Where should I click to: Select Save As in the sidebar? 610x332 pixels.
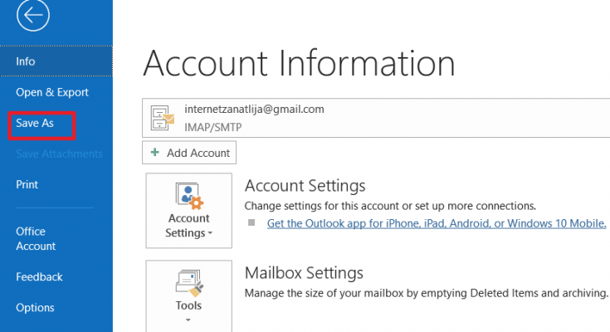pos(35,123)
